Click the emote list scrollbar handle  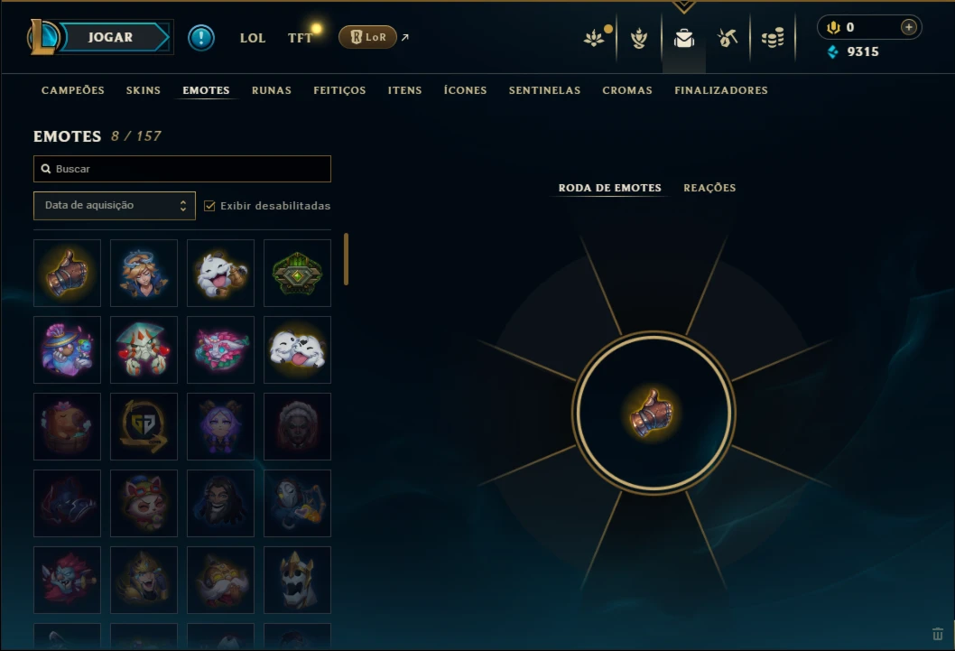coord(346,259)
